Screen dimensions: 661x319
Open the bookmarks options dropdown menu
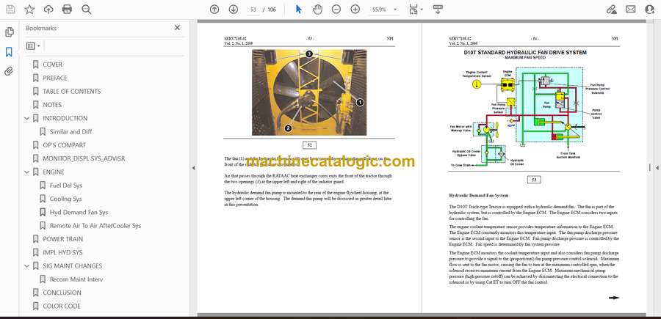(x=34, y=45)
